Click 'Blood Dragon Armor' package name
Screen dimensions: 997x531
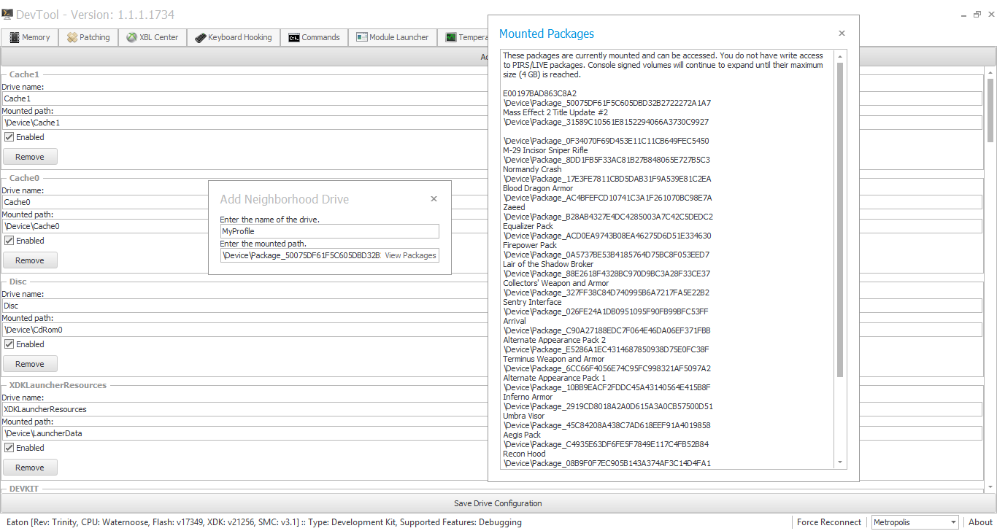(x=538, y=188)
